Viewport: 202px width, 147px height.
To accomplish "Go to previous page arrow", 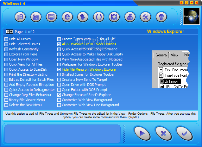I will click(x=8, y=32).
